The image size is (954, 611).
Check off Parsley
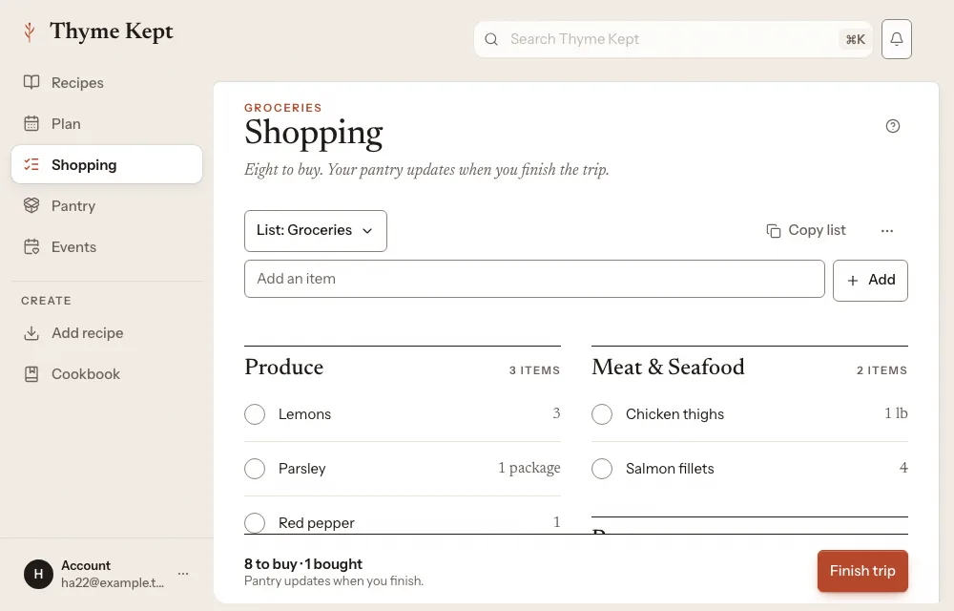pos(255,469)
